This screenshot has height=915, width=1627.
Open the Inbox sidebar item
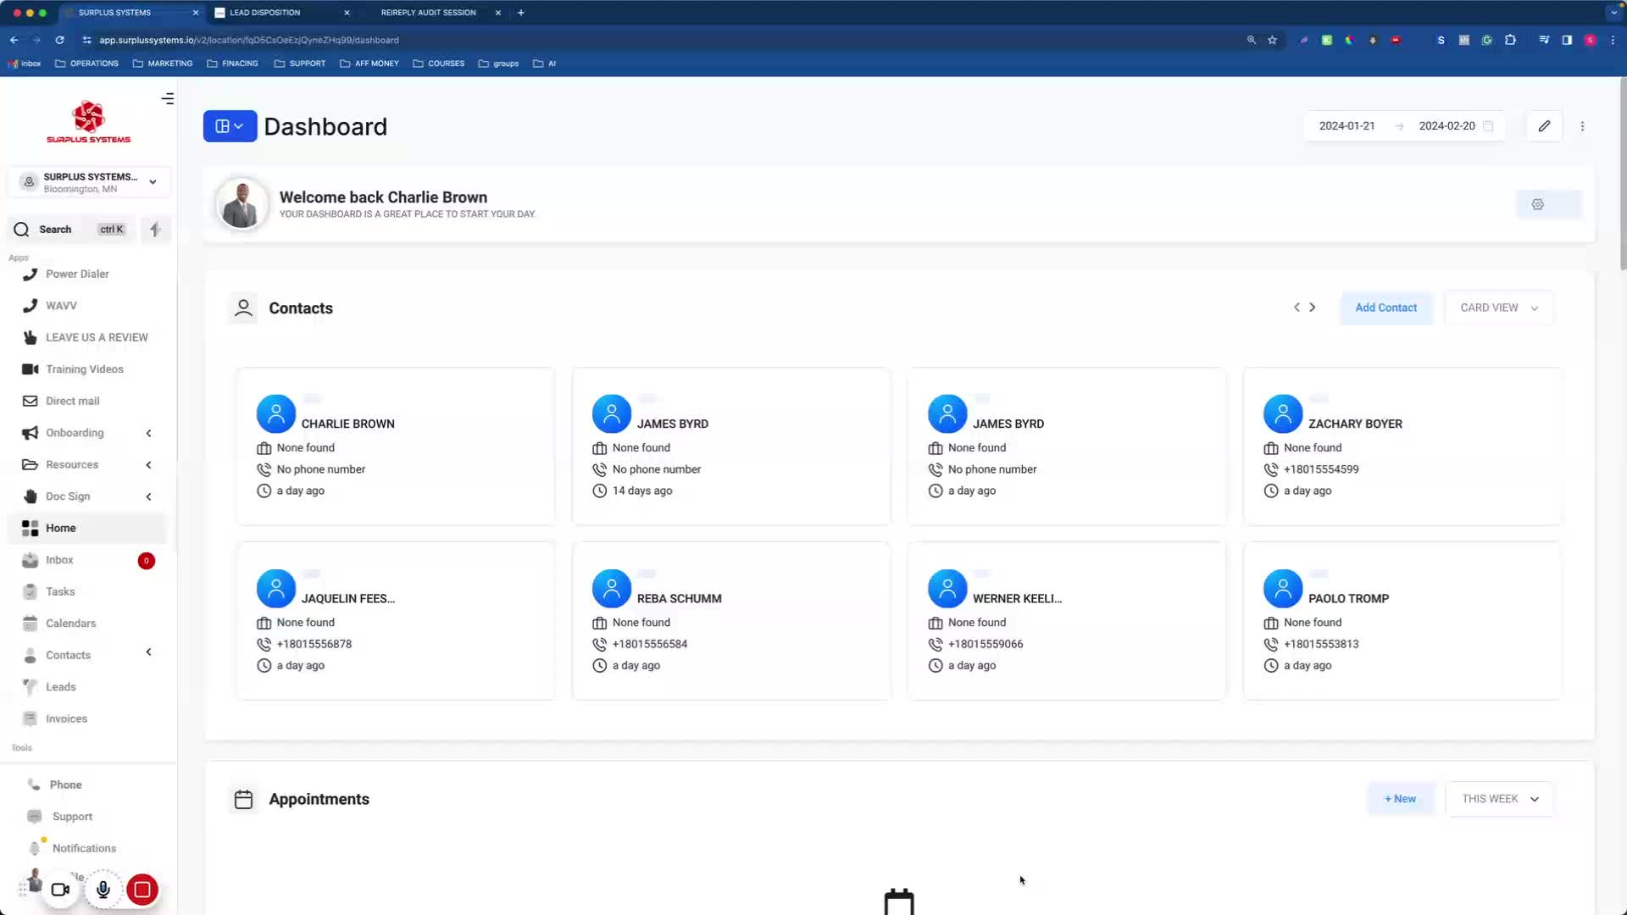[59, 560]
